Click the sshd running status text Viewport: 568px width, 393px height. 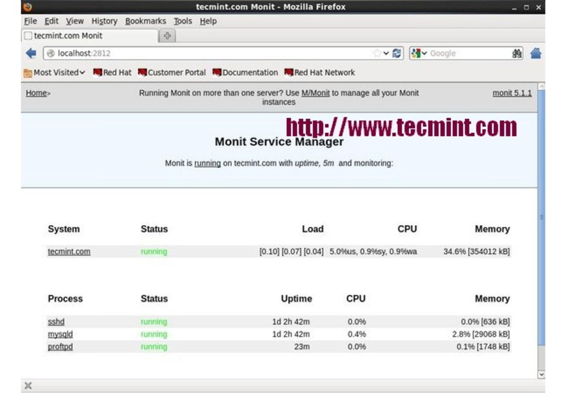pos(154,322)
